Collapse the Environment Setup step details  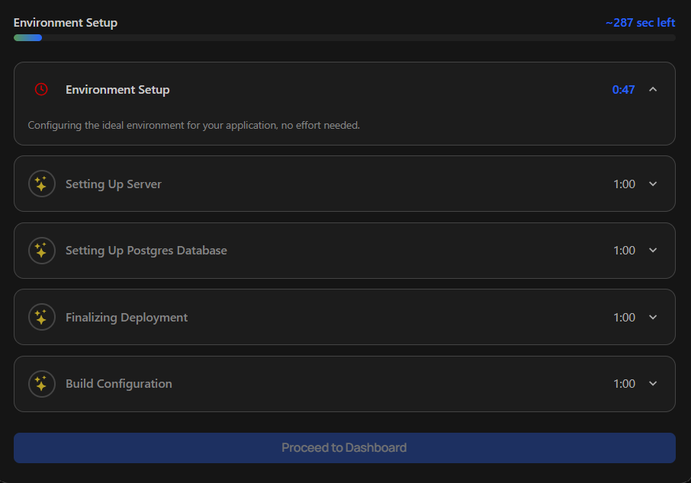coord(653,89)
